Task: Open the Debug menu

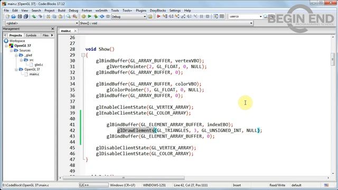Action: point(73,11)
